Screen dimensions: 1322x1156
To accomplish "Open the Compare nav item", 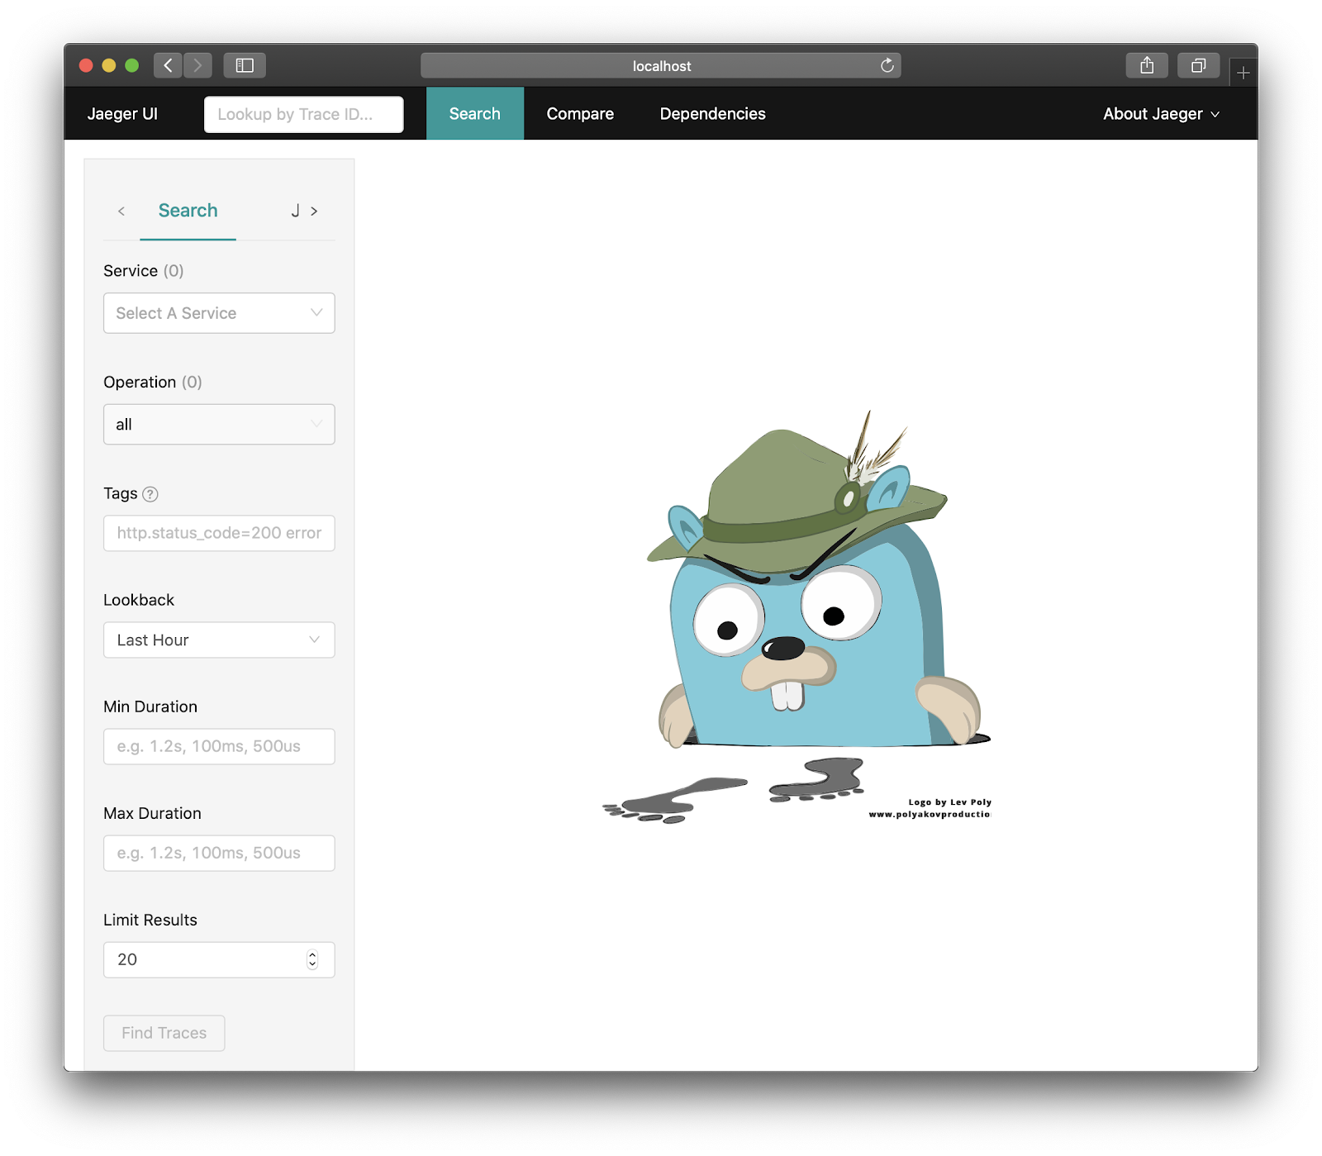I will 580,114.
